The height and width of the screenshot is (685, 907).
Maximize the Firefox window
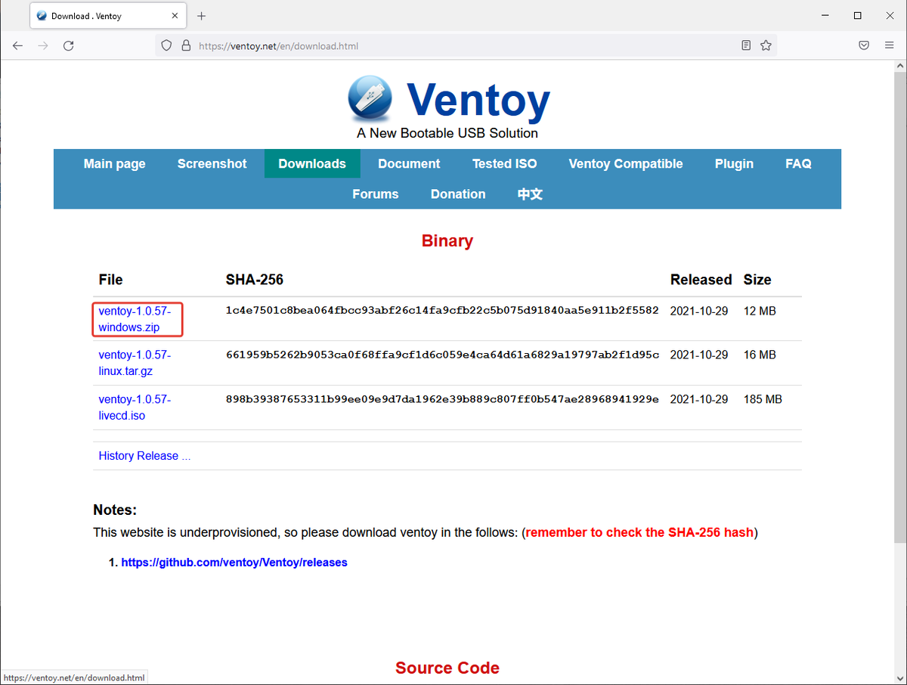(x=857, y=15)
